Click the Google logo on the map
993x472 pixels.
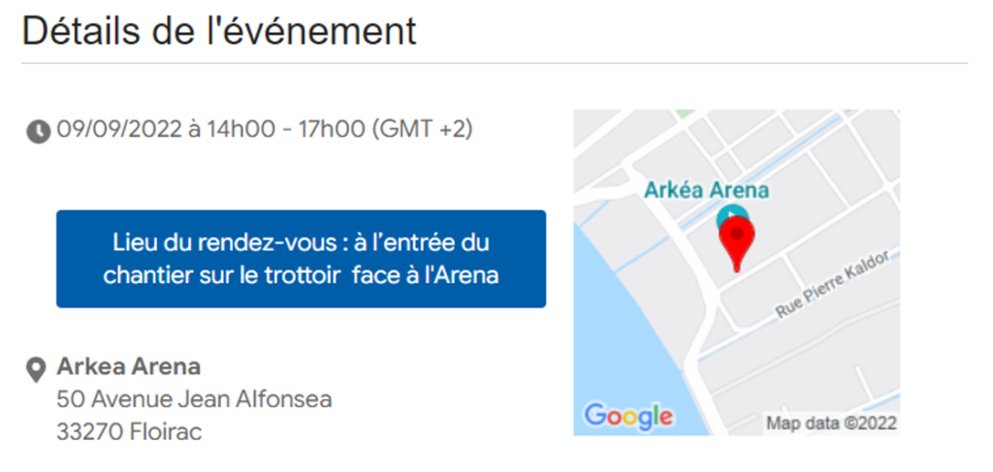click(x=628, y=416)
